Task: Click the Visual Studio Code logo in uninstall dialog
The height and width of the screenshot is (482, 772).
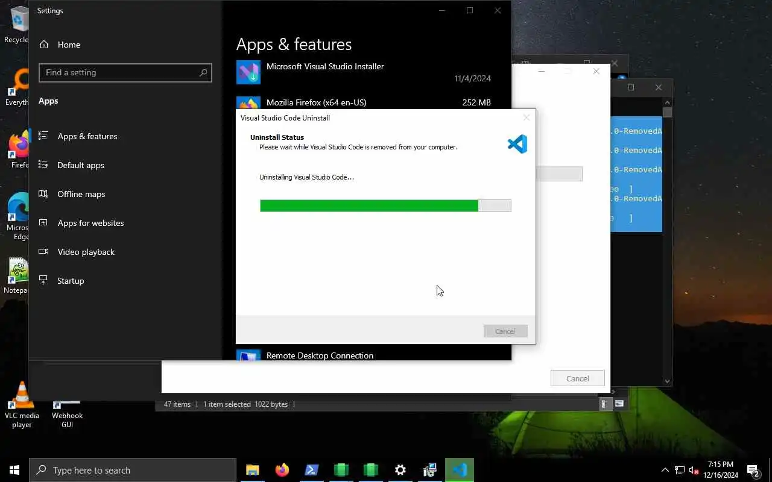Action: [x=517, y=144]
